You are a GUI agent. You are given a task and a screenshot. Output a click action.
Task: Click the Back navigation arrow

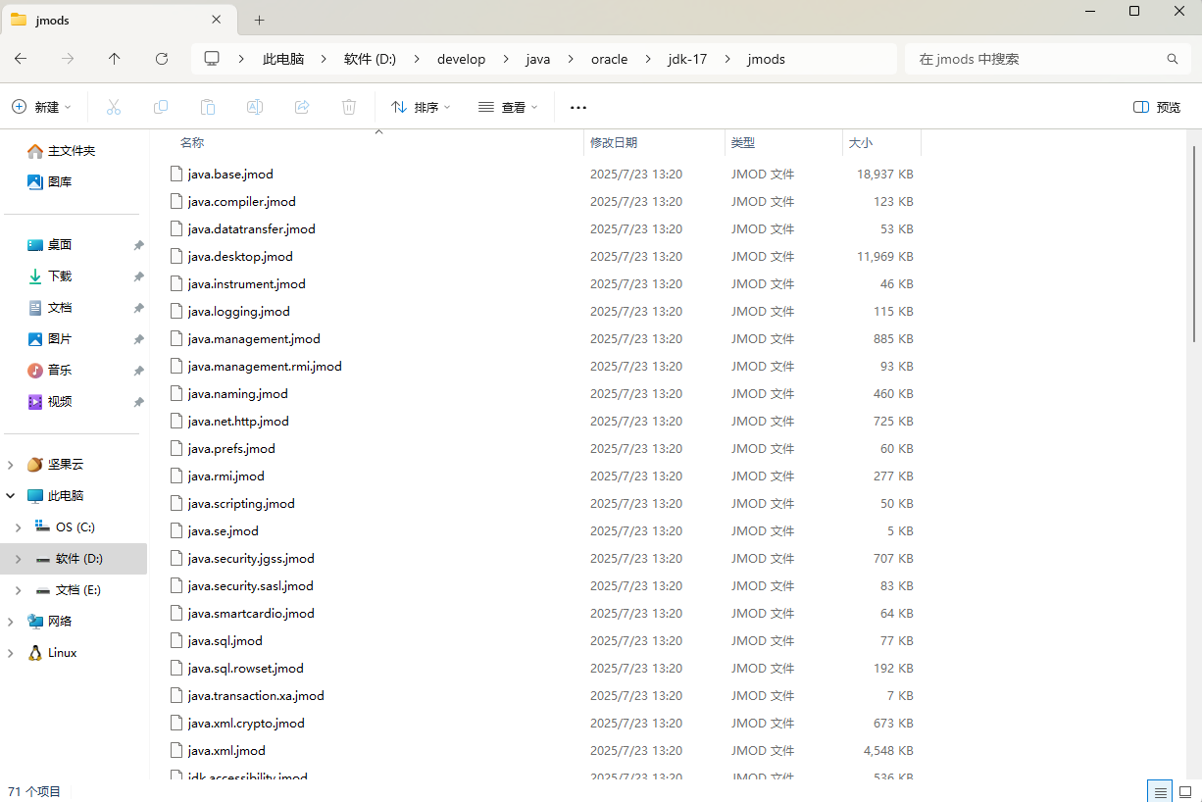click(x=21, y=59)
